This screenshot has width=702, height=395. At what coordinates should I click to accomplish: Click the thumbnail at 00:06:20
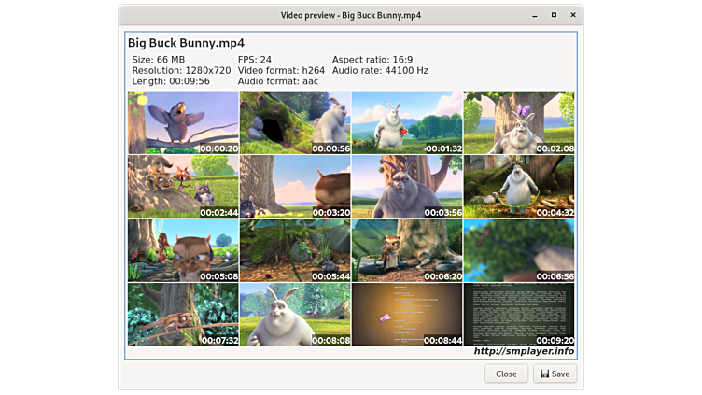407,250
